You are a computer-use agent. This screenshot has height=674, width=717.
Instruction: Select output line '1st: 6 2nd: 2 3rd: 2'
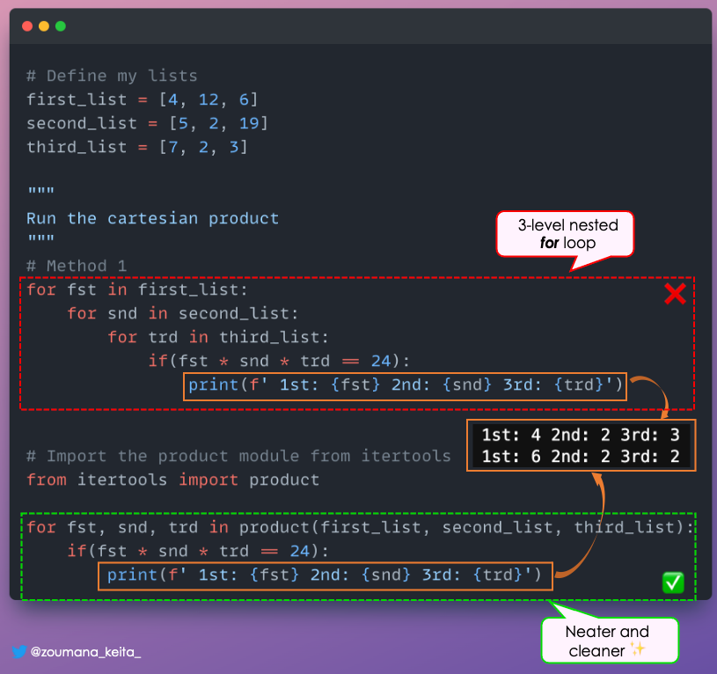pyautogui.click(x=581, y=457)
